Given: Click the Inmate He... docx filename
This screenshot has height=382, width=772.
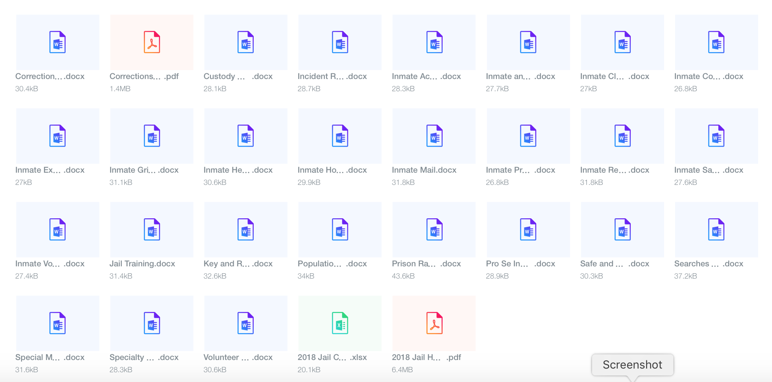Looking at the screenshot, I should (x=238, y=170).
